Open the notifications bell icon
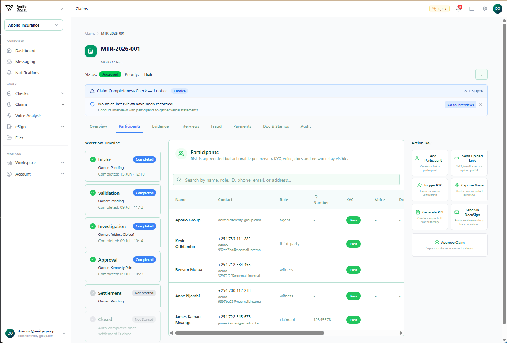This screenshot has height=343, width=507. pos(458,9)
